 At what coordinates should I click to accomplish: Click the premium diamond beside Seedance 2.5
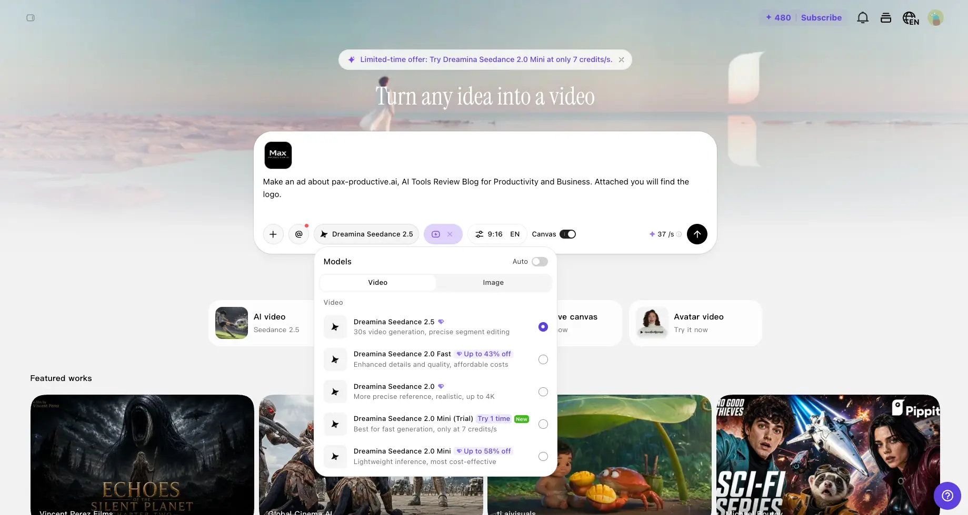pos(441,322)
